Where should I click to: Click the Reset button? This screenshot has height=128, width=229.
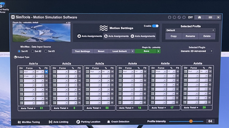point(101,51)
